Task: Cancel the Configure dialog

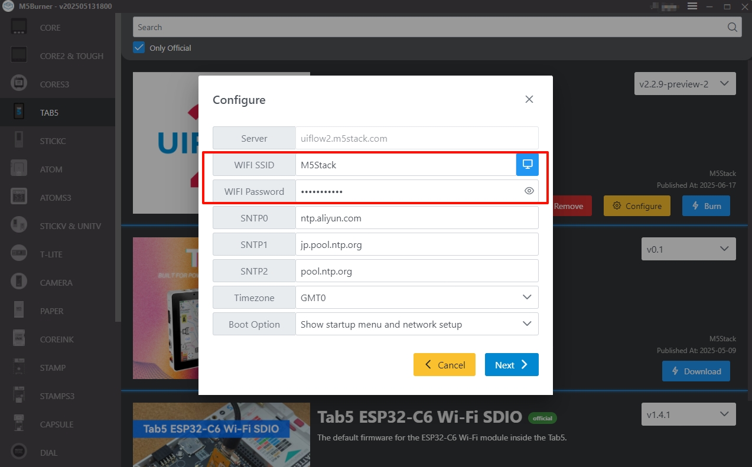Action: (x=444, y=365)
